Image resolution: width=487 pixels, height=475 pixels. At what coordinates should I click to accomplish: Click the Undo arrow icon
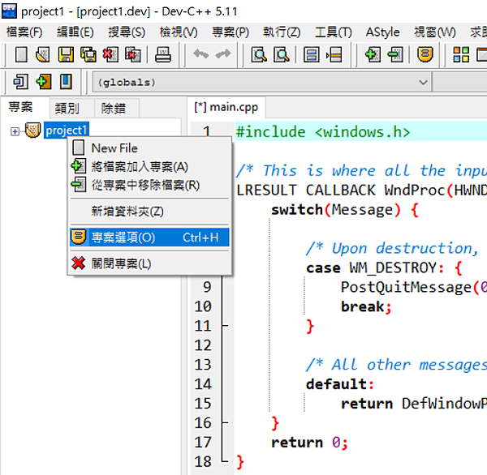coord(200,54)
